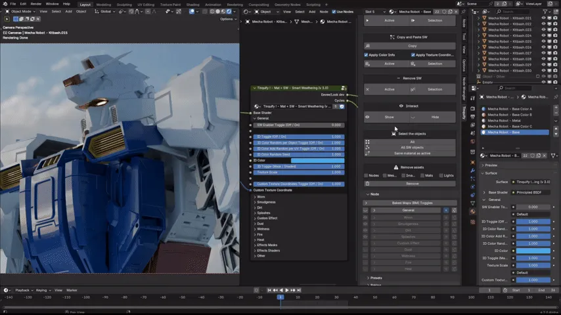The height and width of the screenshot is (315, 561).
Task: Click the outliner filter funnel icon
Action: click(546, 12)
